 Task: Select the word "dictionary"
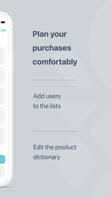(46, 157)
